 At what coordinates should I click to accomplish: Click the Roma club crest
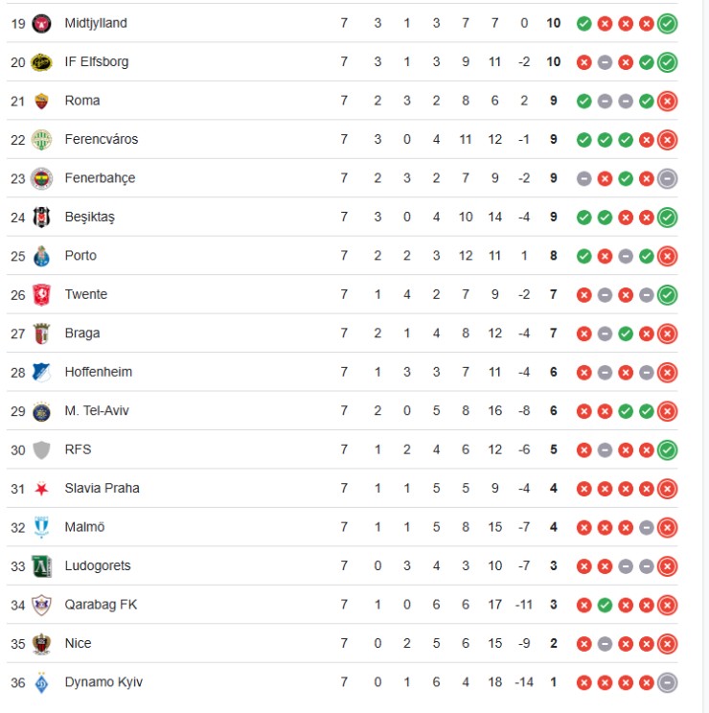[40, 101]
